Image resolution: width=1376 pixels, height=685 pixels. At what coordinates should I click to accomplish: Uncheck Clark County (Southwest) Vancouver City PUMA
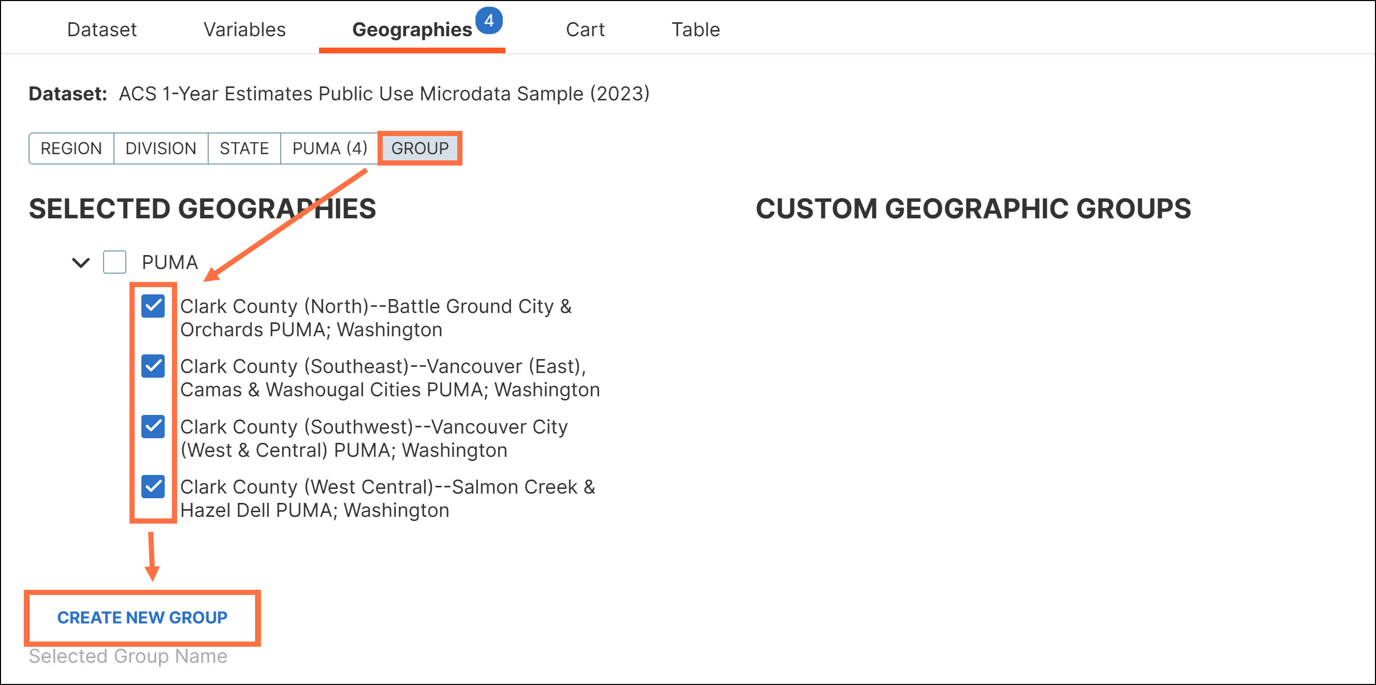pyautogui.click(x=153, y=426)
